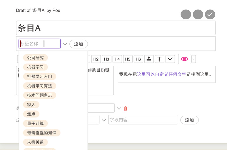The height and width of the screenshot is (150, 227).
Task: Open the tag name dropdown chevron
Action: [65, 44]
